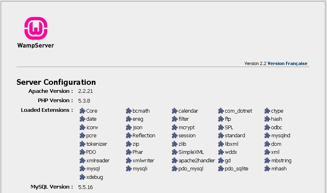
Task: Click the puzzle icon beside mhash
Action: point(267,168)
